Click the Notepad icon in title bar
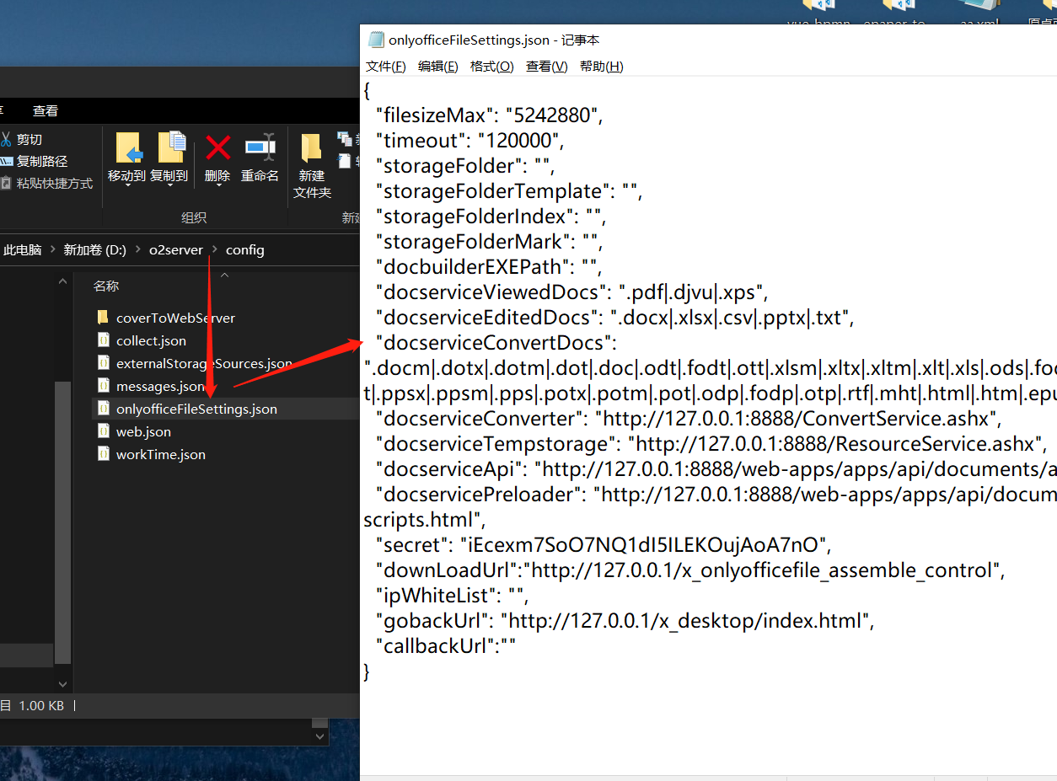This screenshot has height=781, width=1057. coord(376,40)
